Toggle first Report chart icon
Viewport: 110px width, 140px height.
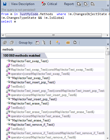[79, 4]
